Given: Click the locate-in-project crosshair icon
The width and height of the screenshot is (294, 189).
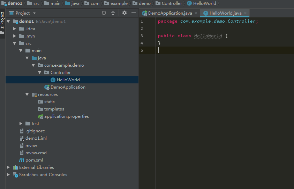Looking at the screenshot, I should pos(104,13).
